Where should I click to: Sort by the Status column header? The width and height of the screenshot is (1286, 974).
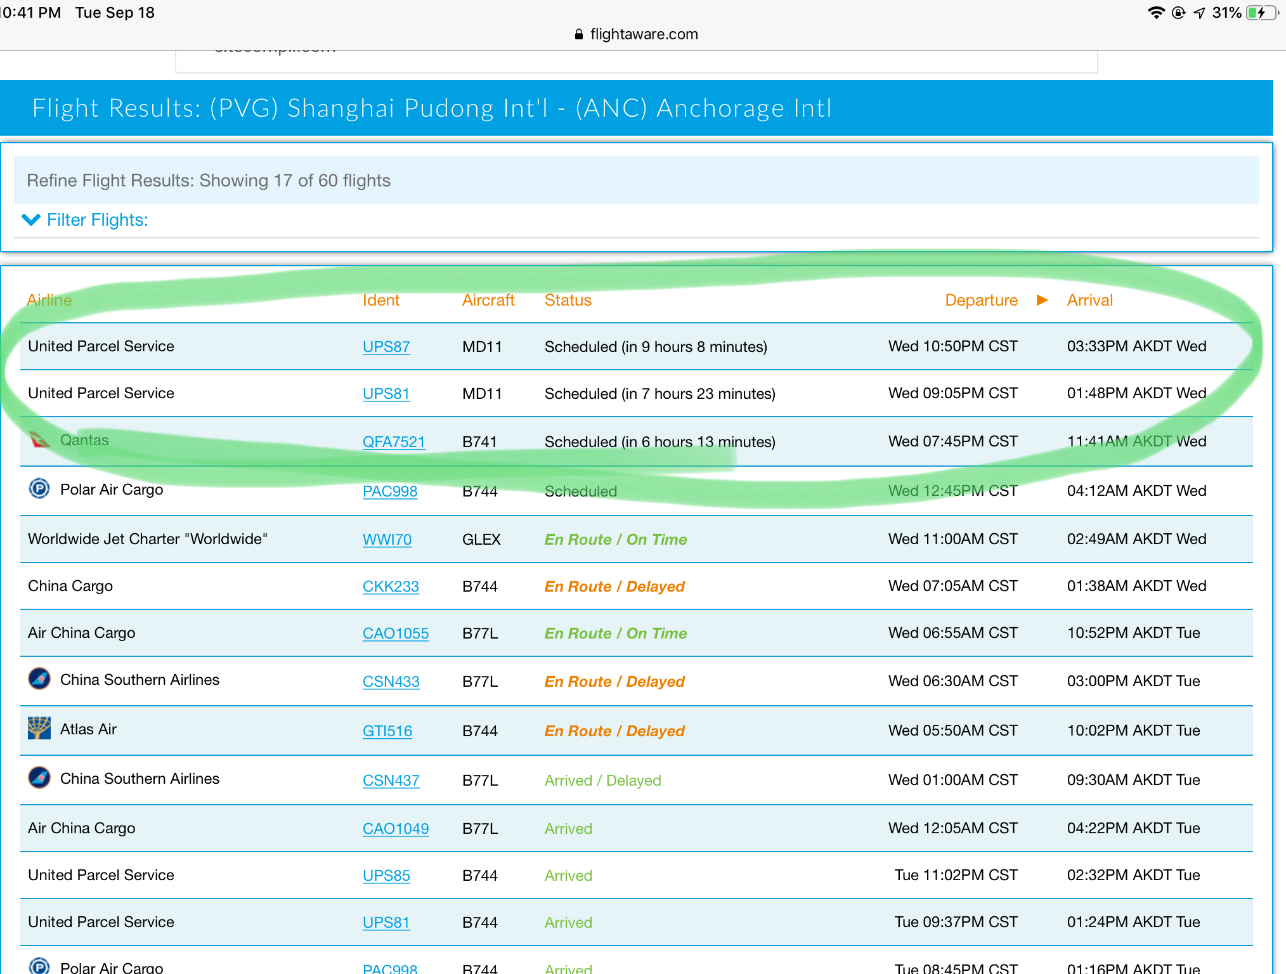pyautogui.click(x=568, y=300)
